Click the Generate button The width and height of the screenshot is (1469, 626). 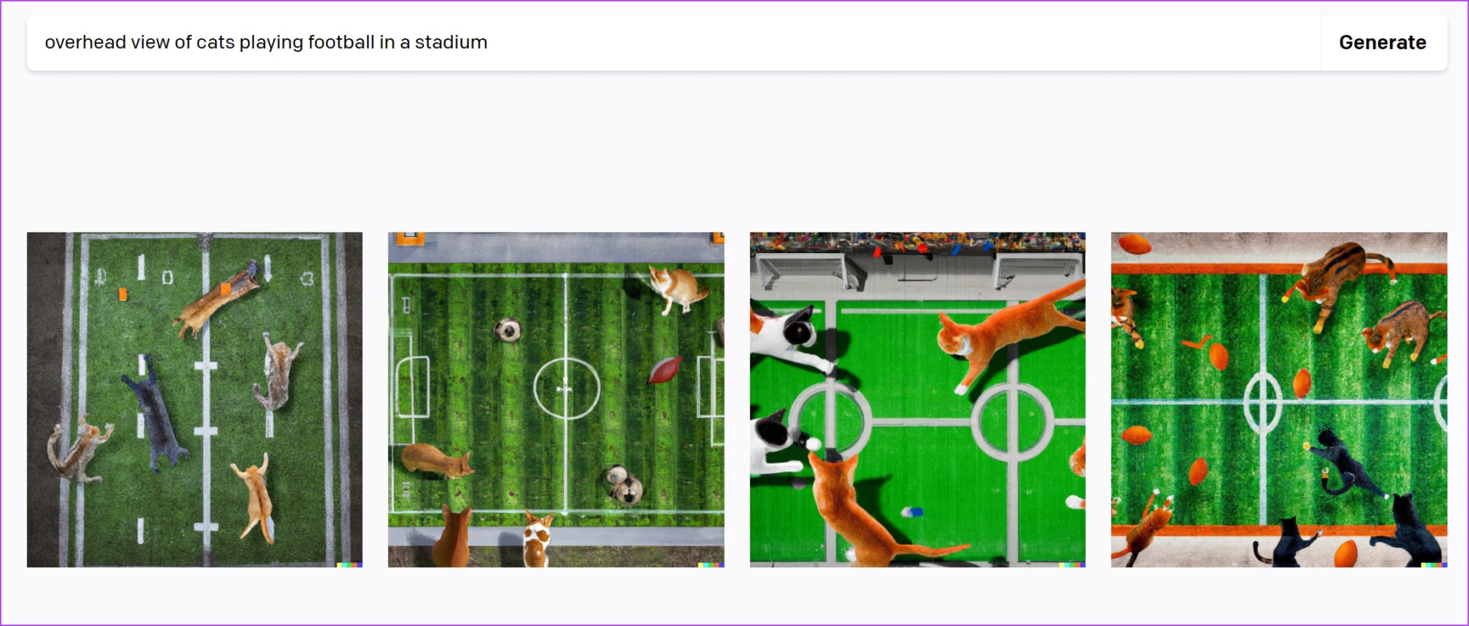(1383, 43)
